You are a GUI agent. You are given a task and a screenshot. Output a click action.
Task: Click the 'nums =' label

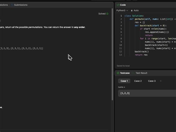[122, 87]
